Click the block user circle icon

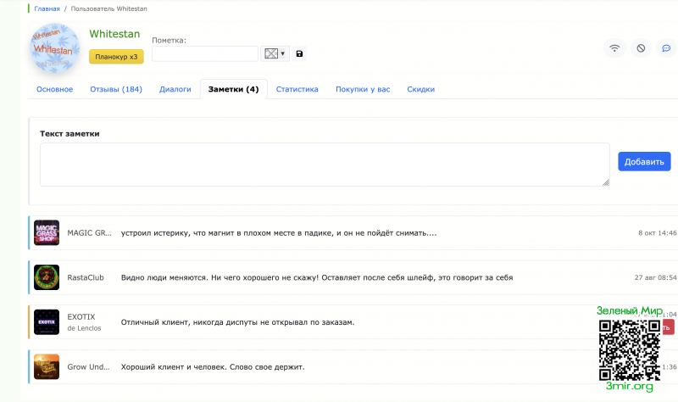[641, 48]
